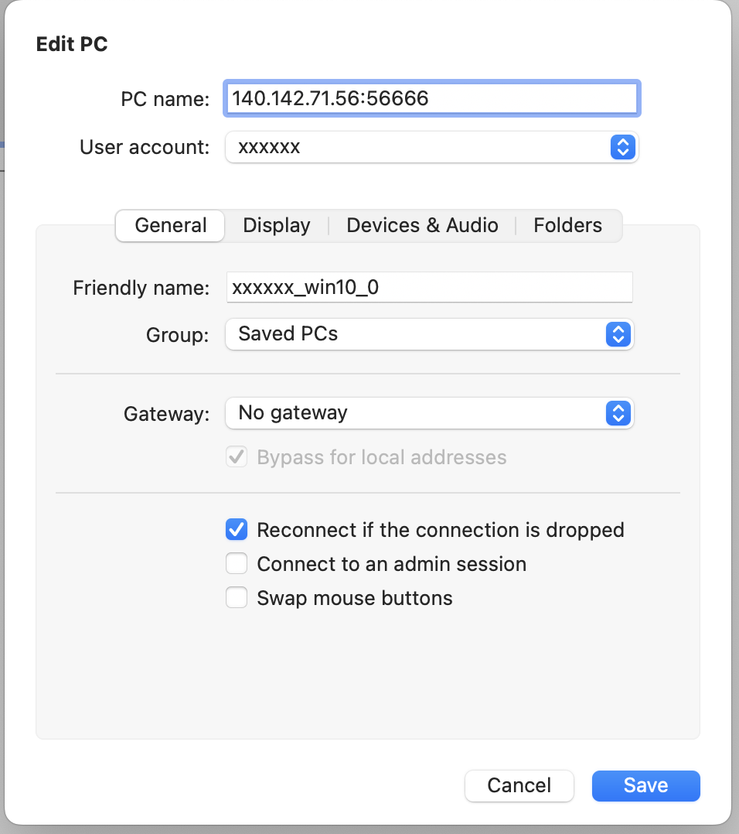Viewport: 739px width, 834px height.
Task: Click the Friendly name text field
Action: coord(429,287)
